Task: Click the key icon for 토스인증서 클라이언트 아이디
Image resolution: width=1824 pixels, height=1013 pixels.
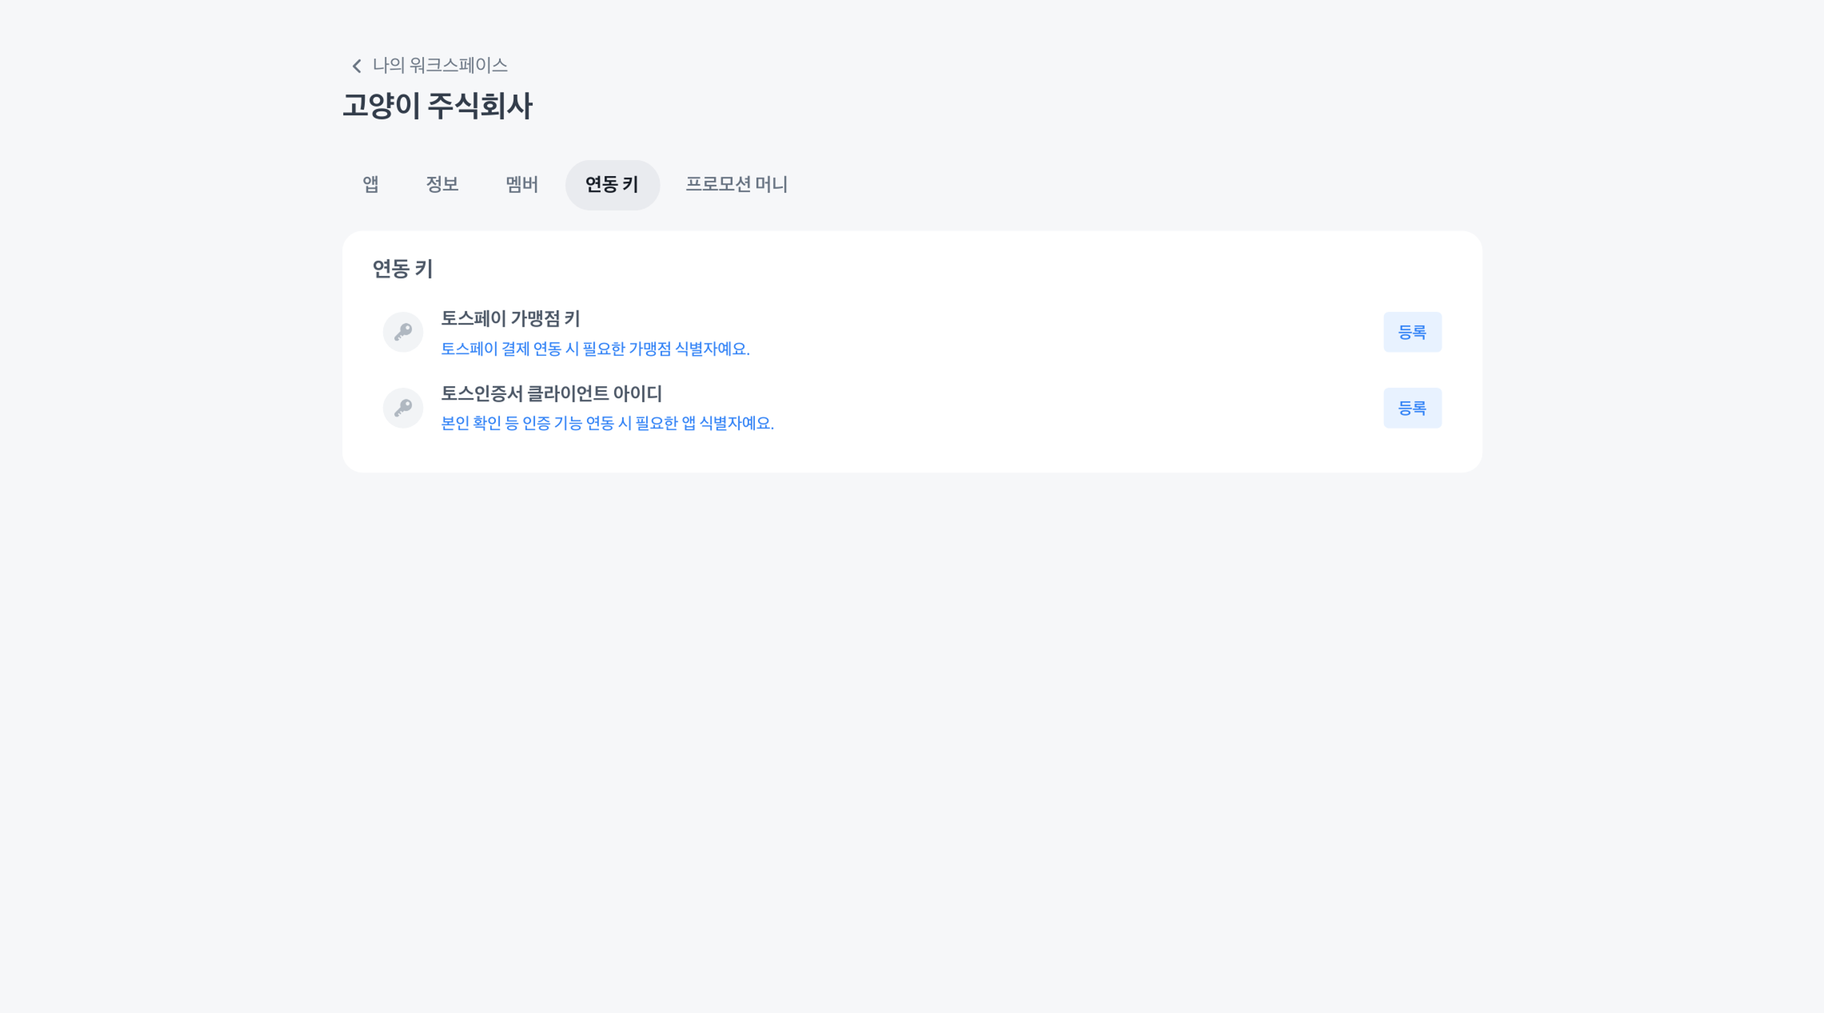Action: pyautogui.click(x=403, y=408)
